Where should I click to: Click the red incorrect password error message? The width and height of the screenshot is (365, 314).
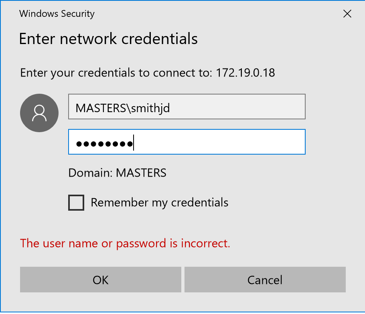(125, 244)
